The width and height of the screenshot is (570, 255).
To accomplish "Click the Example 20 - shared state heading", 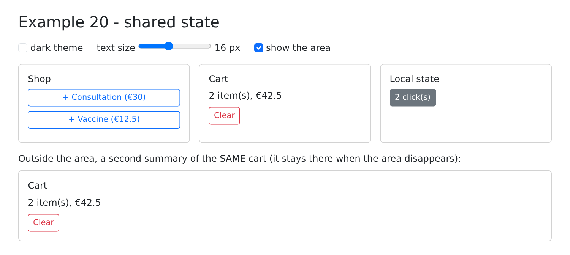I will click(119, 22).
